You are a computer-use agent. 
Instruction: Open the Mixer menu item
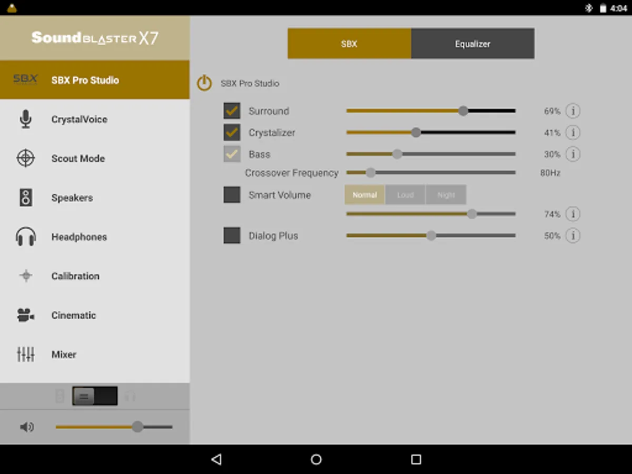click(x=95, y=354)
